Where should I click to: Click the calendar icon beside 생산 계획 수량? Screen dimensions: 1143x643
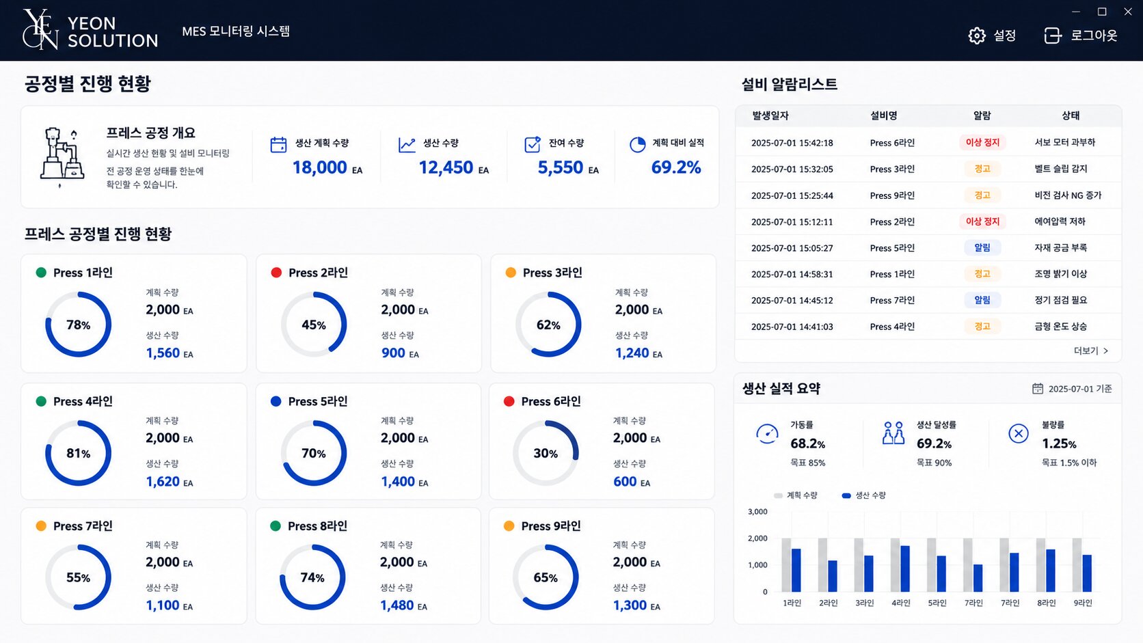pyautogui.click(x=278, y=144)
